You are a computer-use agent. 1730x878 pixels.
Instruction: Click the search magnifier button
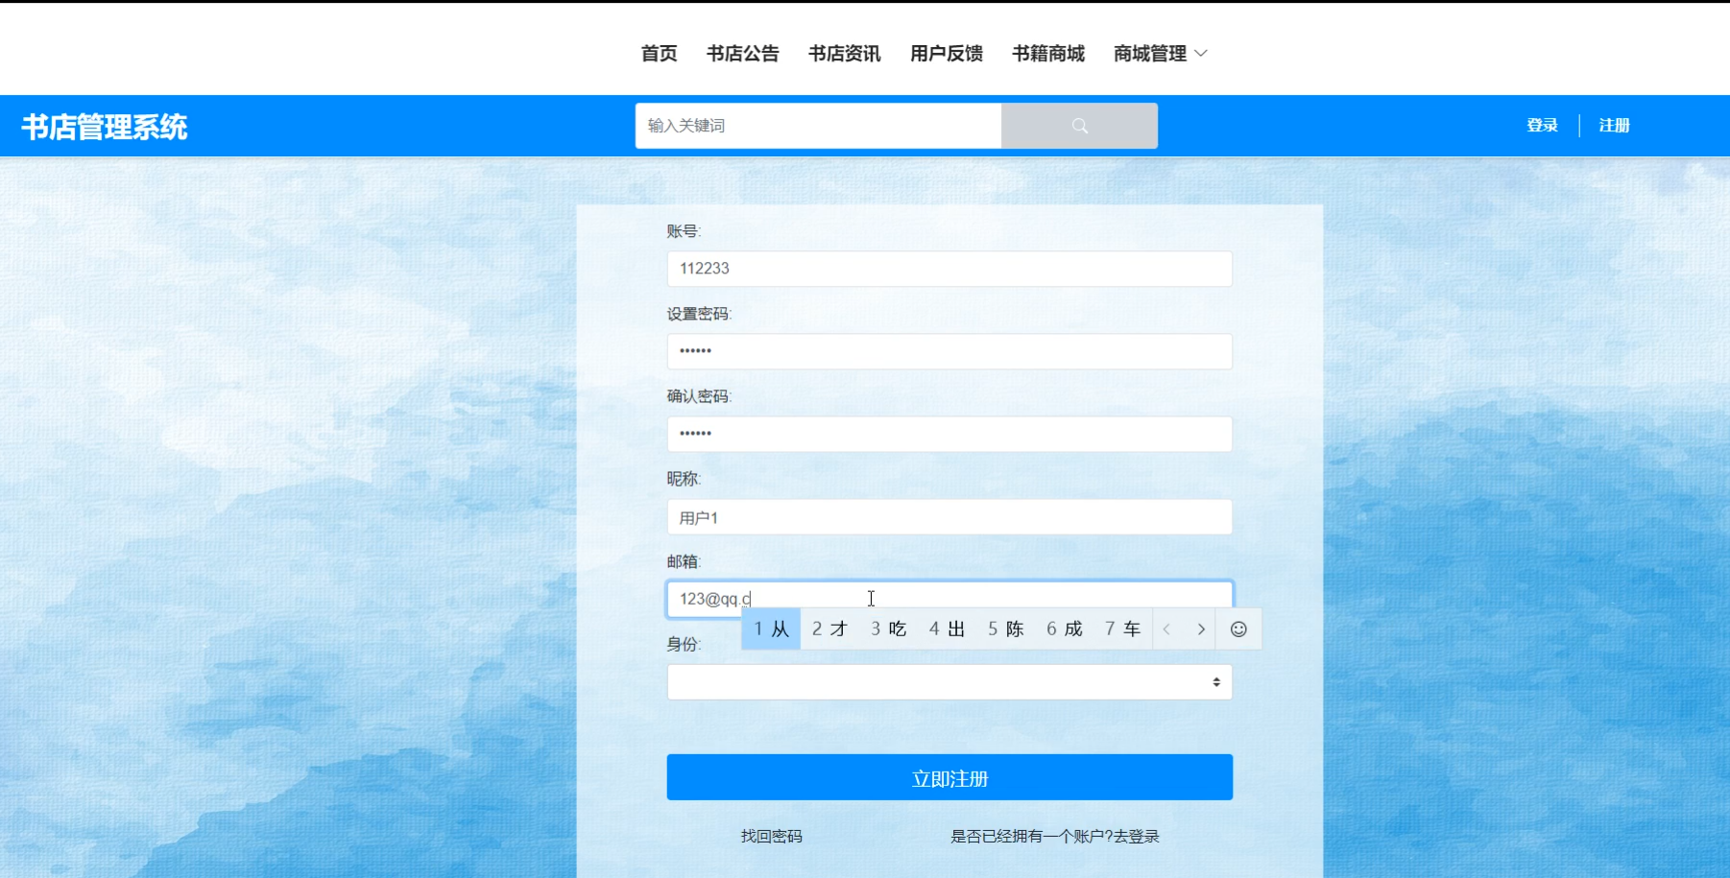pos(1079,126)
